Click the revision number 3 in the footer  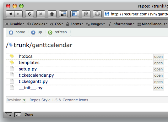pyautogui.click(x=24, y=100)
